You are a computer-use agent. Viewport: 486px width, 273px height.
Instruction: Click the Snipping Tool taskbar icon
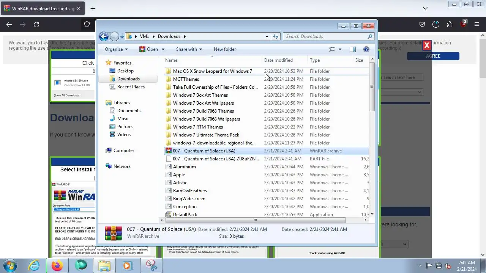point(151,265)
